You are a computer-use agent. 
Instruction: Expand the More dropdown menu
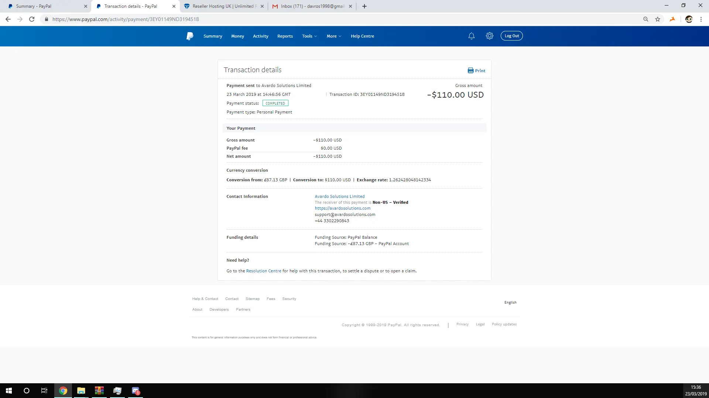point(334,36)
